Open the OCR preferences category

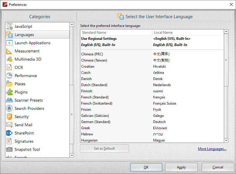pos(19,67)
